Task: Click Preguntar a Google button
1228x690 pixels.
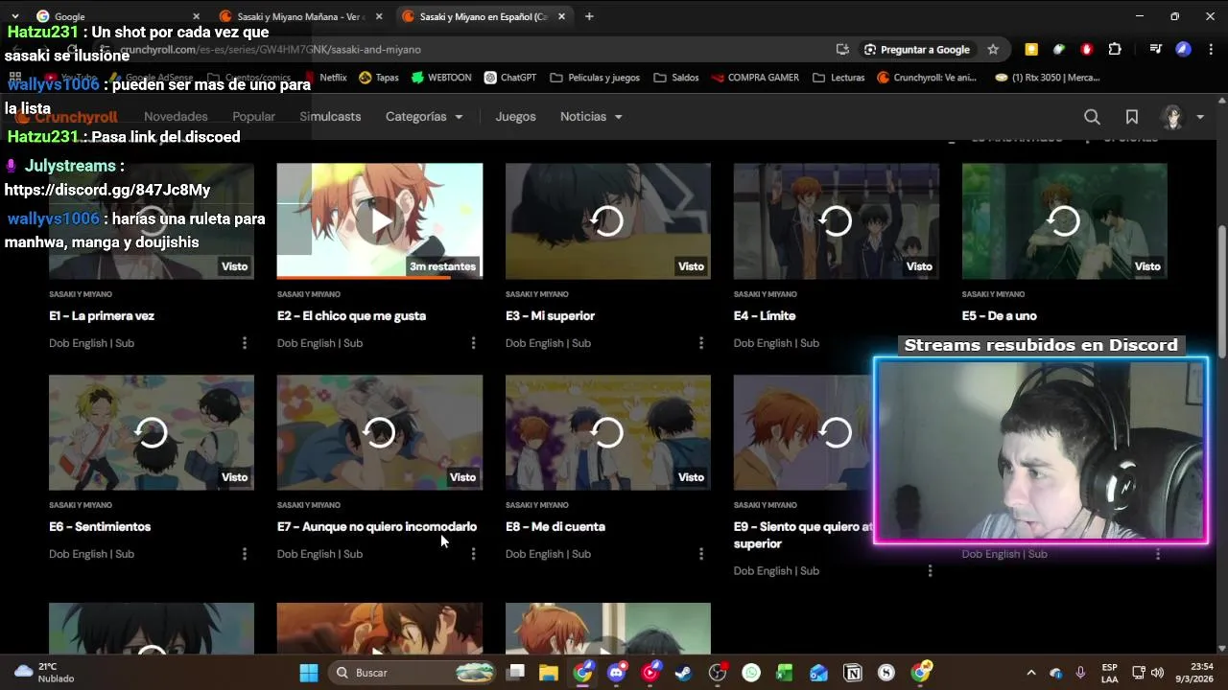Action: tap(916, 49)
